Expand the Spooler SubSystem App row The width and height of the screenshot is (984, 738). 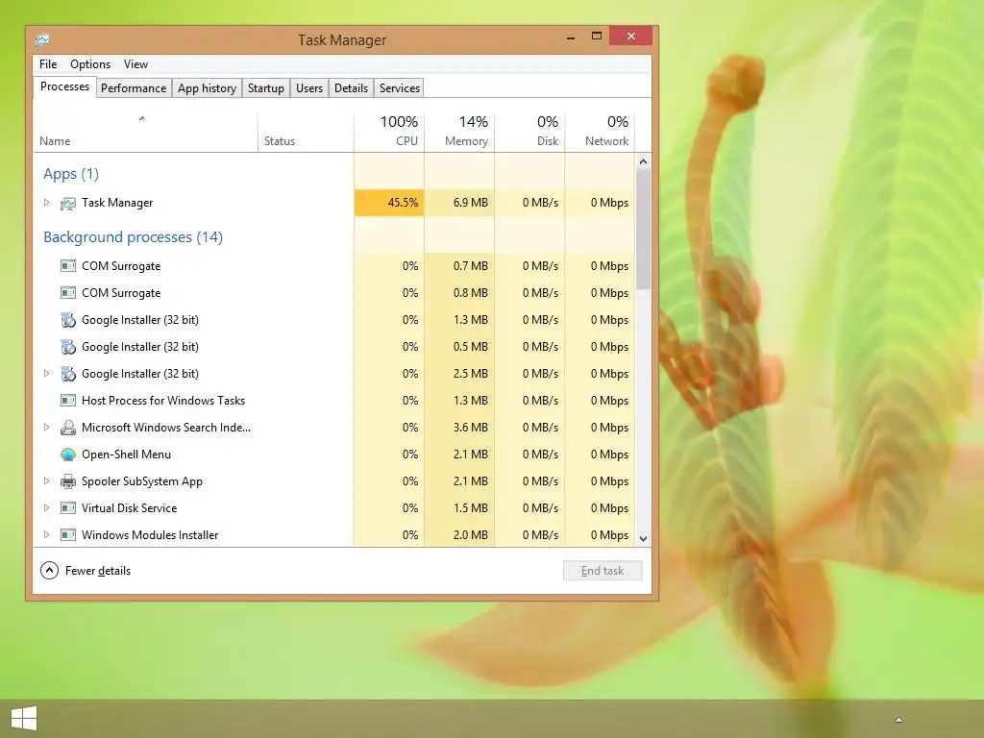coord(46,481)
